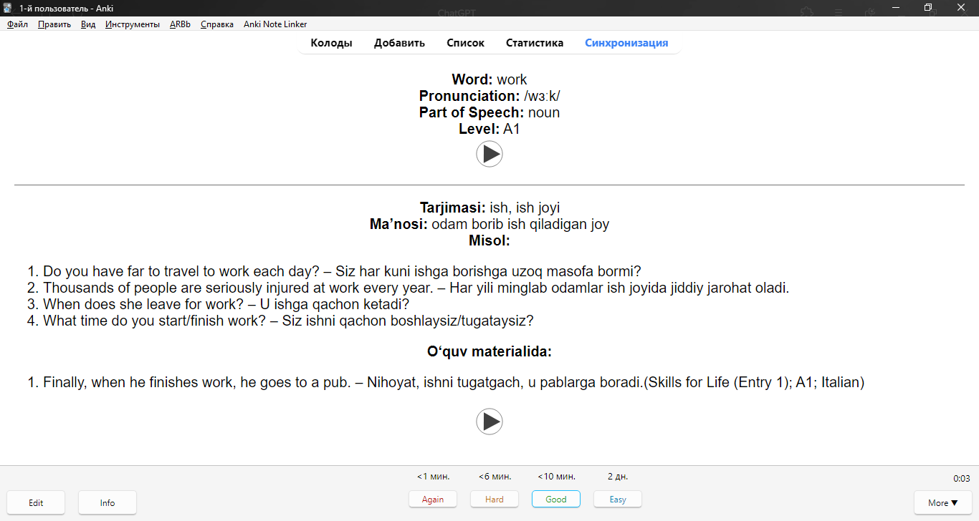Click Добавить to add a new card
Viewport: 979px width, 521px height.
399,43
